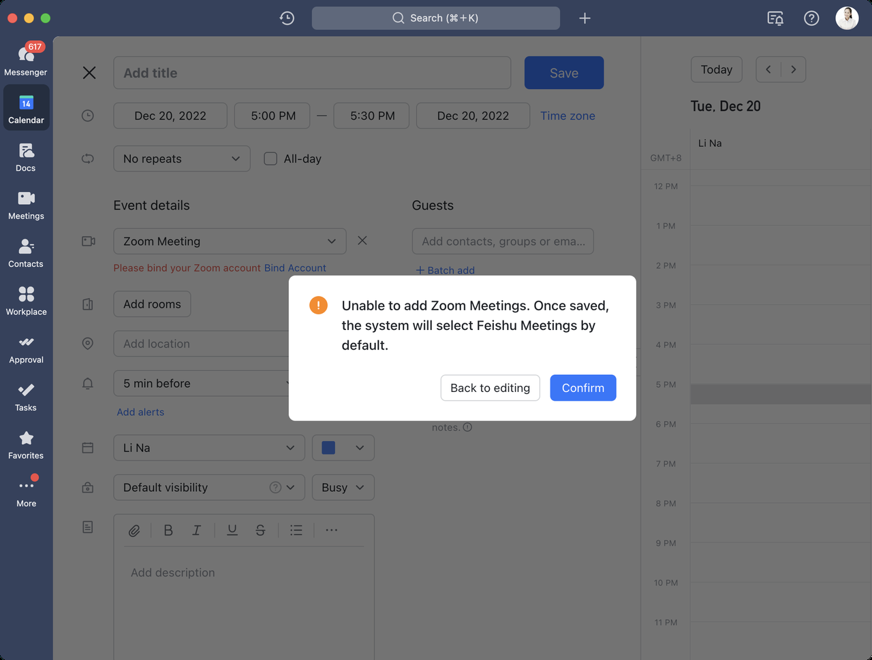
Task: Switch to Tasks in the sidebar
Action: tap(26, 396)
